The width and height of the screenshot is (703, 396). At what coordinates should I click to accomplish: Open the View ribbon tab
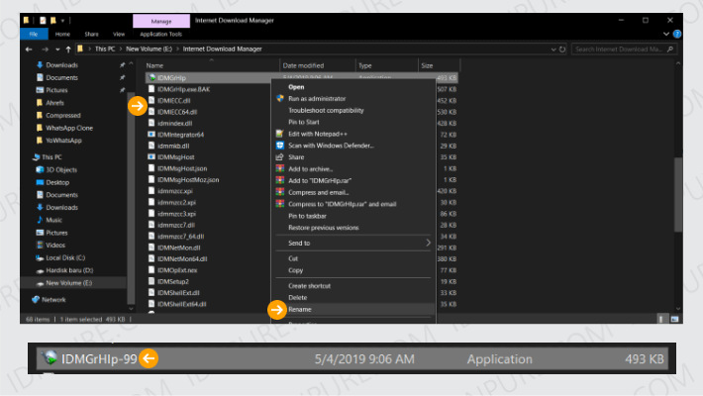pyautogui.click(x=119, y=34)
